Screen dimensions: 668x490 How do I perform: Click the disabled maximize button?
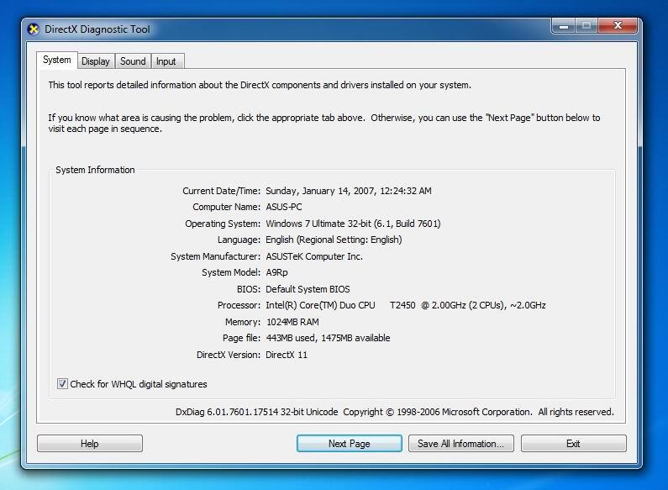586,25
